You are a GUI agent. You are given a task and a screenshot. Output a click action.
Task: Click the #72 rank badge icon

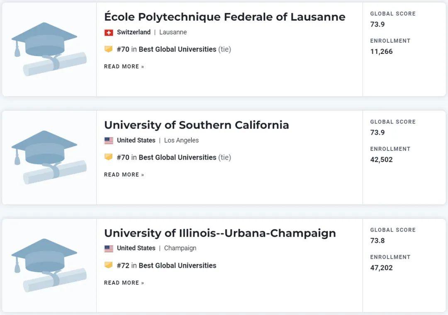[x=109, y=266]
